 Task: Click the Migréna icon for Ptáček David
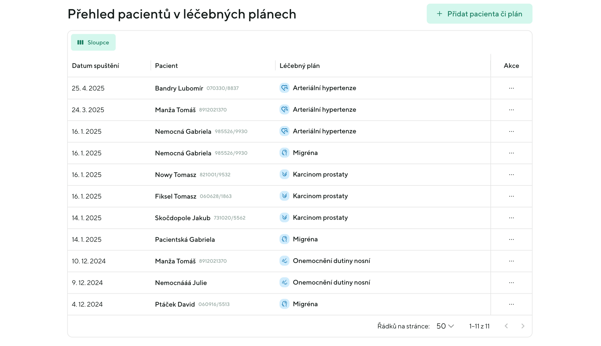click(284, 304)
